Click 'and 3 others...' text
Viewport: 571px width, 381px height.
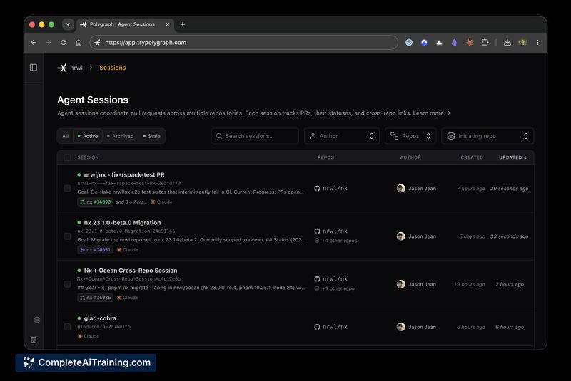pos(131,202)
